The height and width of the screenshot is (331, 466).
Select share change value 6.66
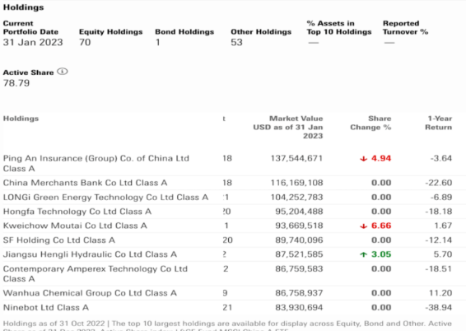point(381,226)
